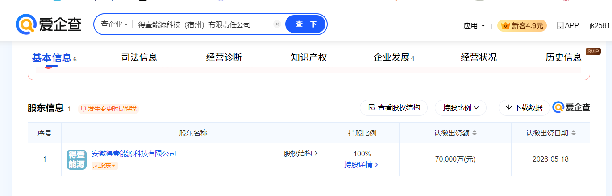Focus the company name search field
Viewport: 612px width, 196px height.
coord(203,24)
